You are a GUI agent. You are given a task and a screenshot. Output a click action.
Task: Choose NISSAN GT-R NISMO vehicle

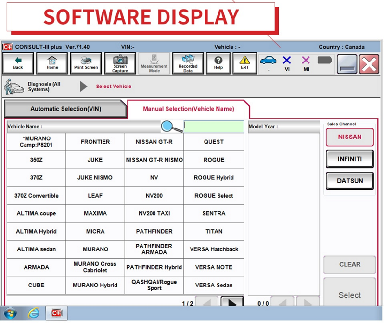[154, 160]
